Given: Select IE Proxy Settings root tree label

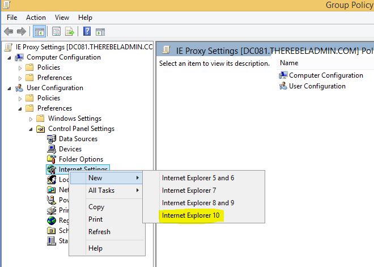Looking at the screenshot, I should (x=84, y=47).
